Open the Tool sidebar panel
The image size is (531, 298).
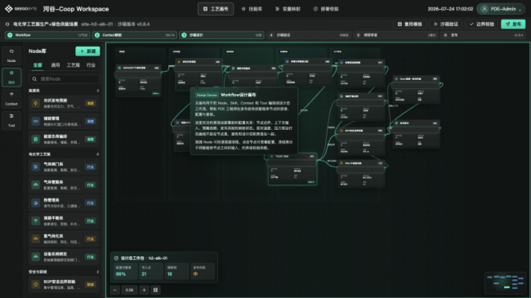[11, 121]
